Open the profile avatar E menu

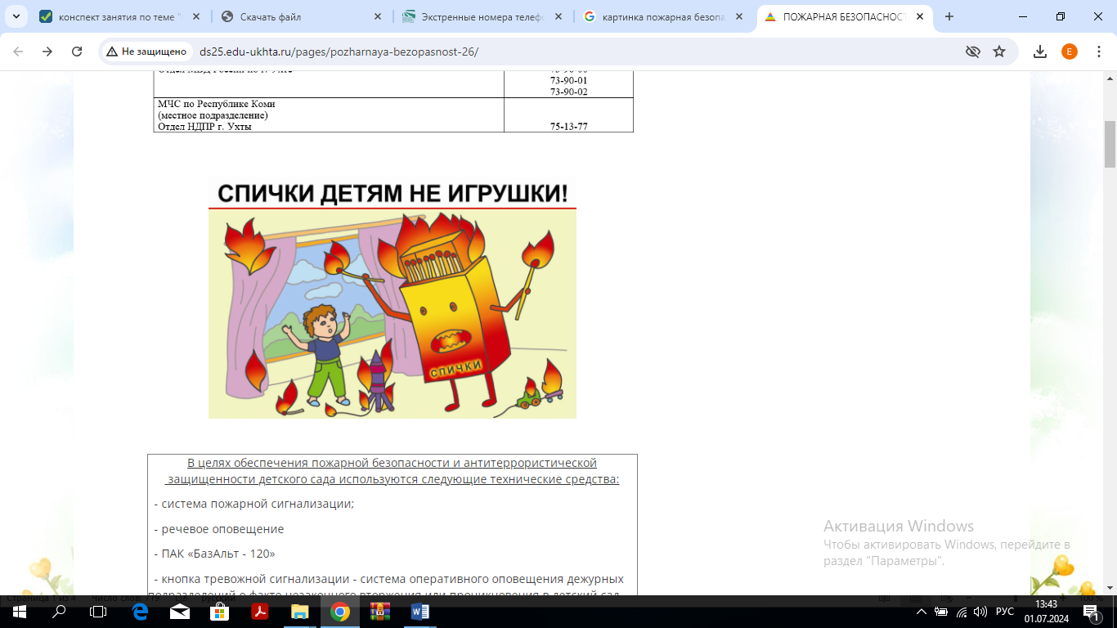[x=1070, y=52]
